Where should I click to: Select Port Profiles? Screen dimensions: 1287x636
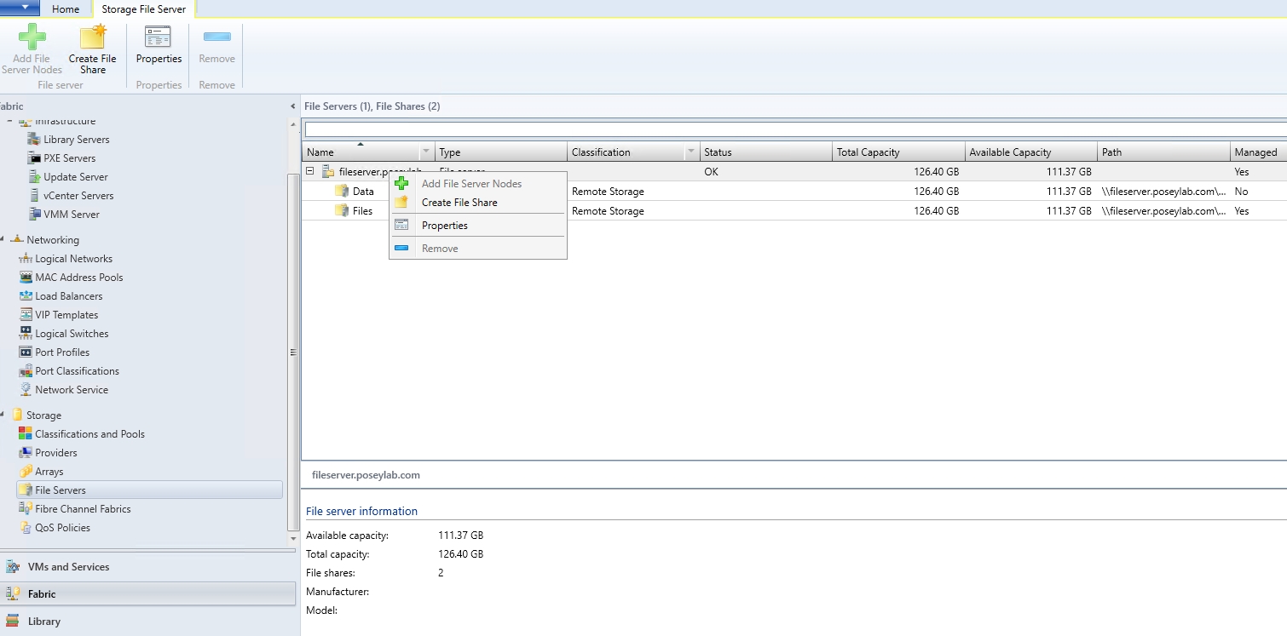click(x=64, y=352)
